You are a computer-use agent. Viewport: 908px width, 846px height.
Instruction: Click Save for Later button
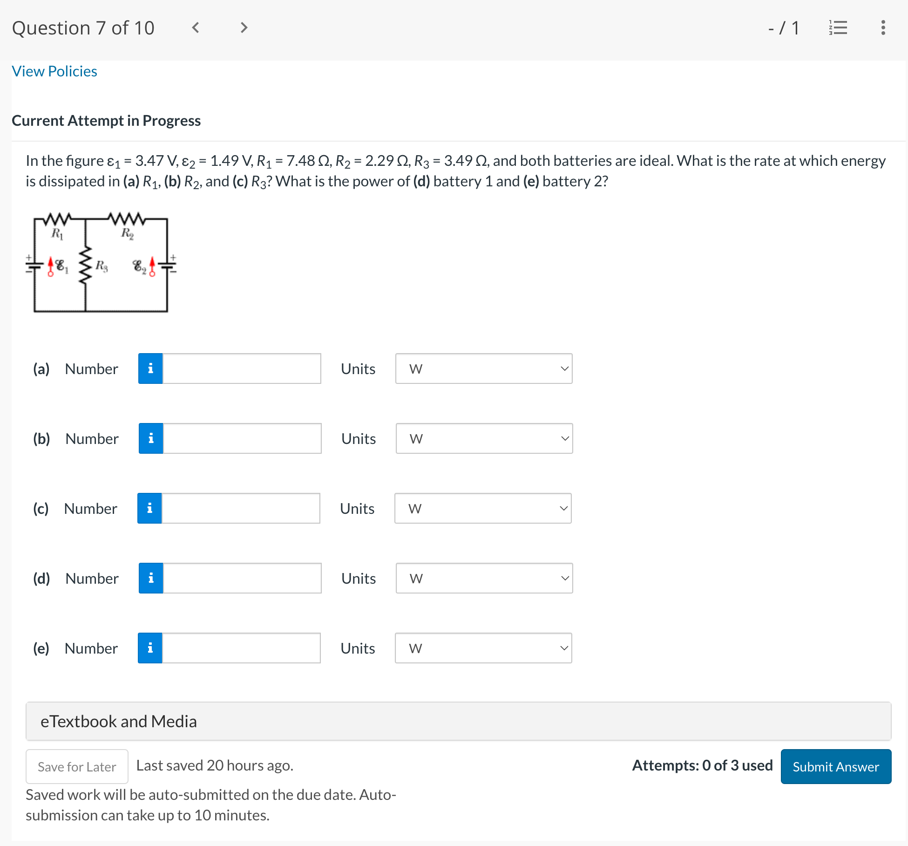click(77, 766)
